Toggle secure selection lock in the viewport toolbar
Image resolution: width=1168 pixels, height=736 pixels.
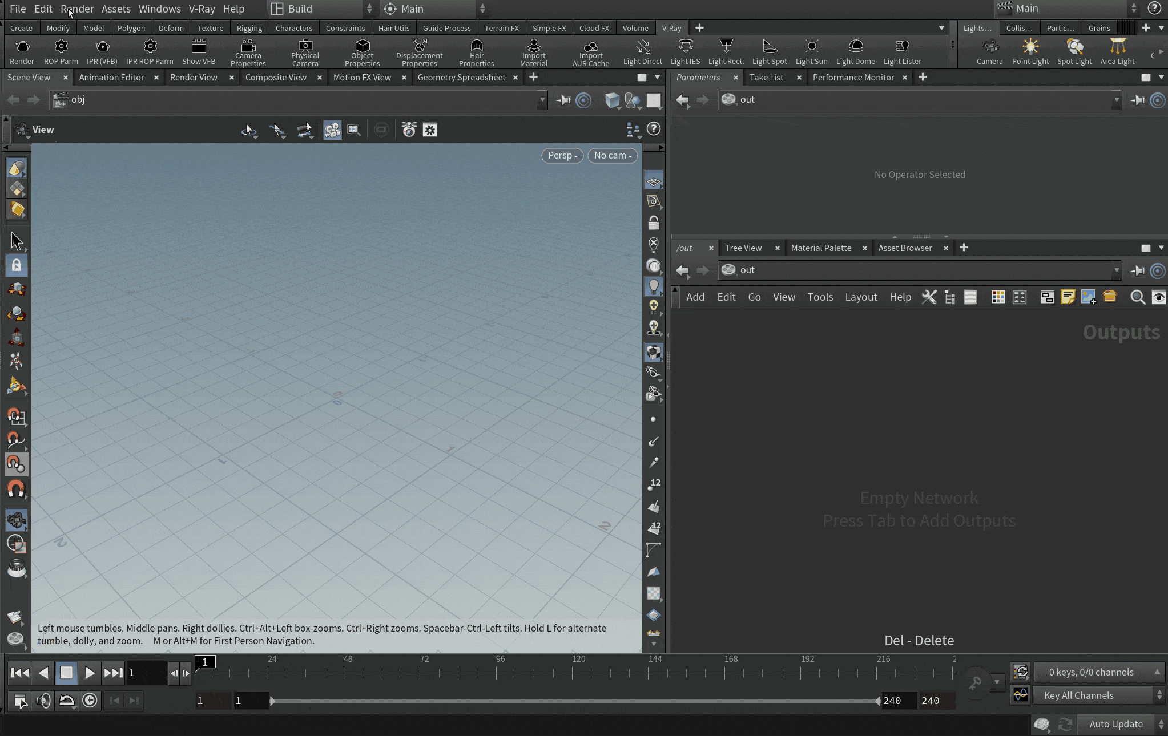[17, 265]
